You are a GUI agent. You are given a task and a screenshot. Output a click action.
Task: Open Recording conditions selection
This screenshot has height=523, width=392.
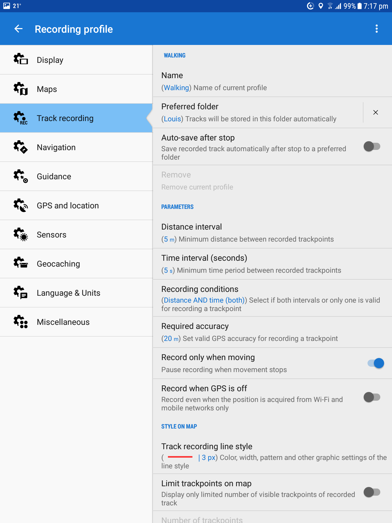[273, 298]
